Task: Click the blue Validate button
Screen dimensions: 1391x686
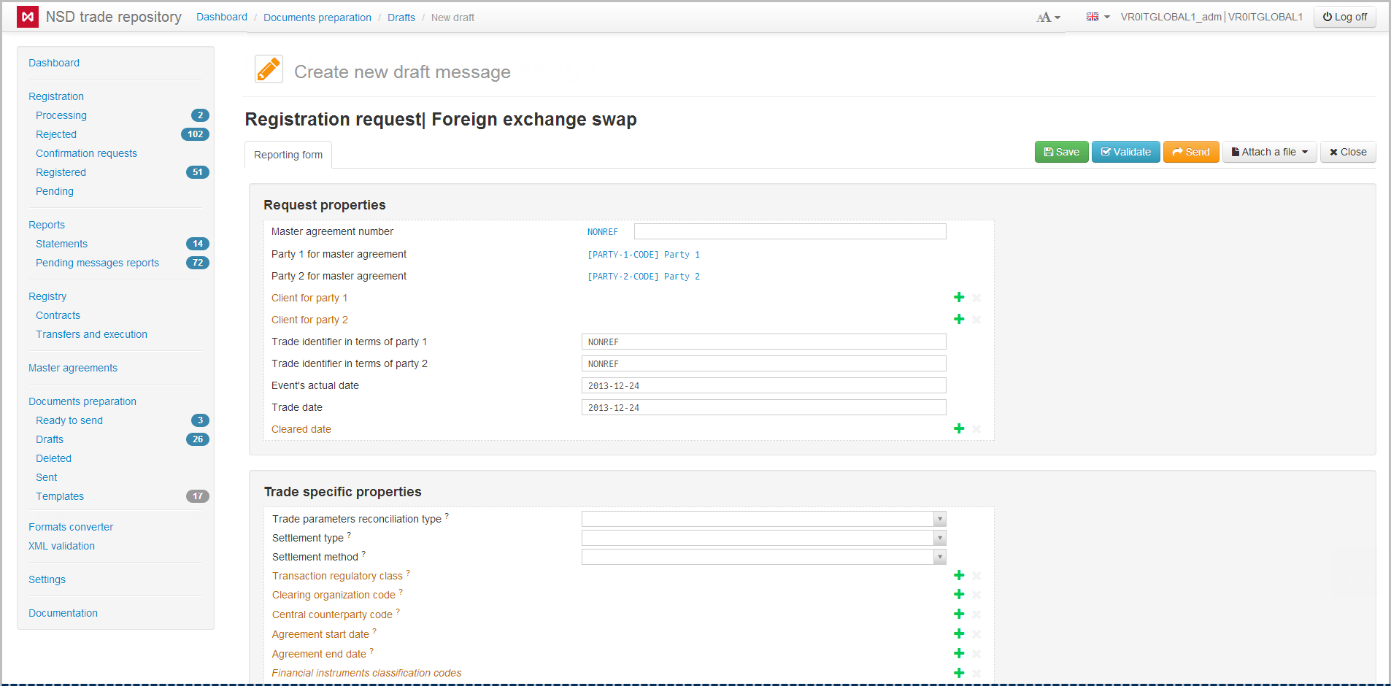Action: coord(1125,152)
